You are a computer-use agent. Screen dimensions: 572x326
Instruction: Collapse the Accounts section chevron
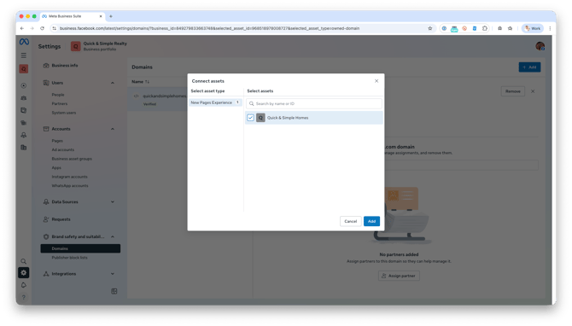coord(113,129)
